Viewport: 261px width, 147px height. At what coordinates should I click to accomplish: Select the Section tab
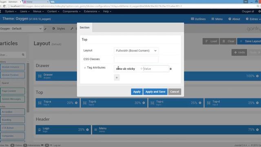[x=84, y=27]
